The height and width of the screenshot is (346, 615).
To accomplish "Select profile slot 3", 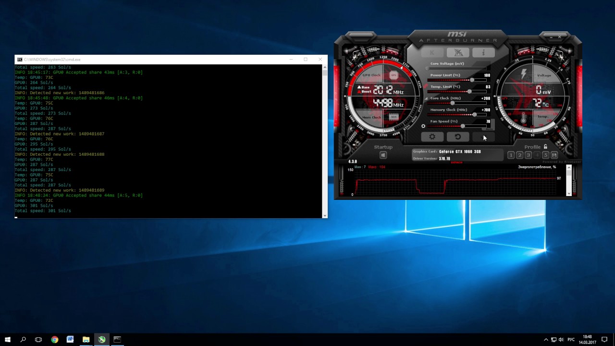I will pyautogui.click(x=528, y=155).
